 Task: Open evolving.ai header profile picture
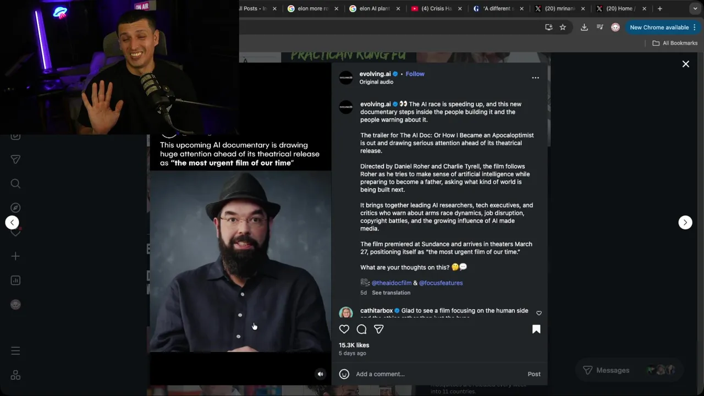coord(346,78)
